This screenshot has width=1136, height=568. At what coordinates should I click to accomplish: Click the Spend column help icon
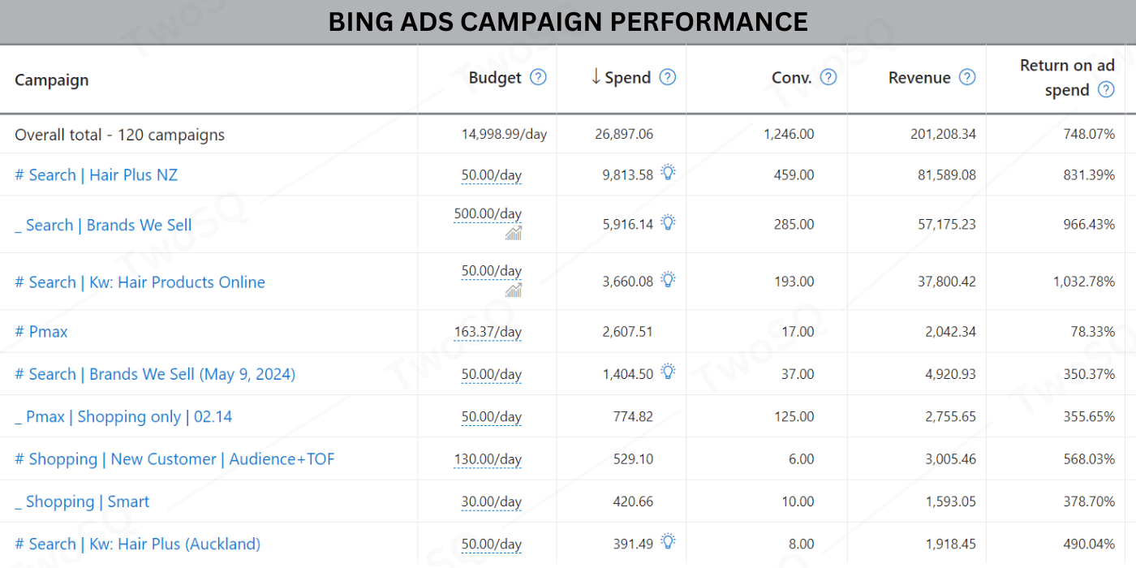point(667,77)
